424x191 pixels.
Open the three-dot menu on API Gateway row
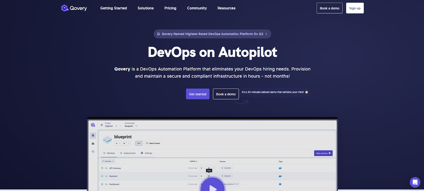(213, 168)
